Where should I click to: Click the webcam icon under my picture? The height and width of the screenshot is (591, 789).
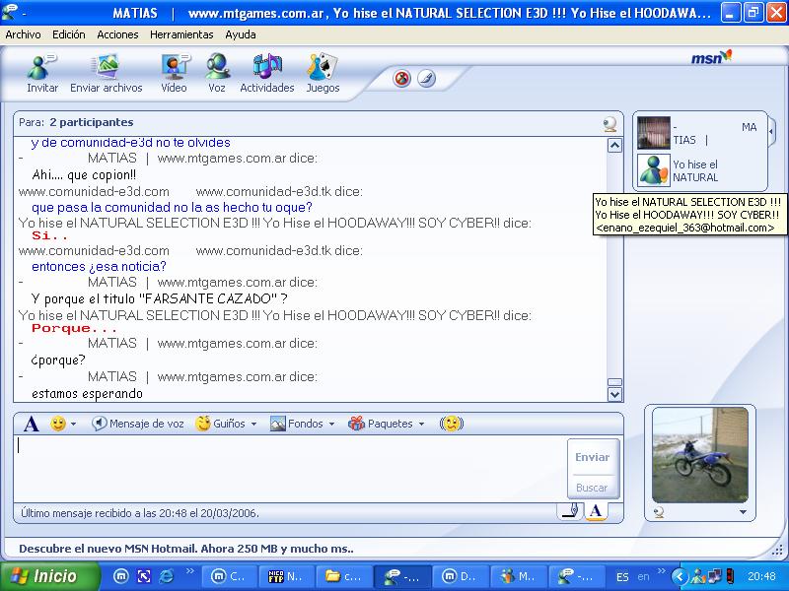[x=659, y=512]
